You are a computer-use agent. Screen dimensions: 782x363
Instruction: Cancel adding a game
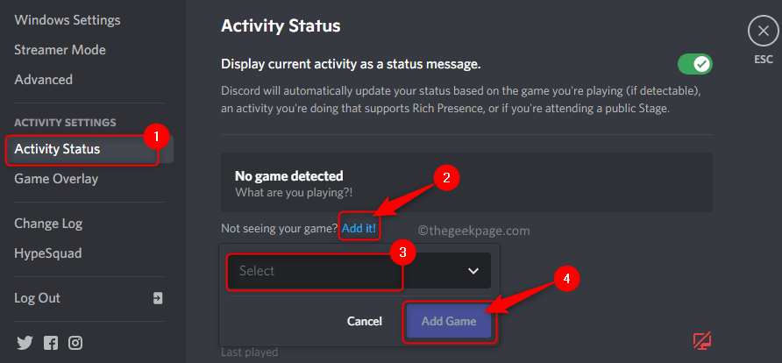[x=365, y=321]
